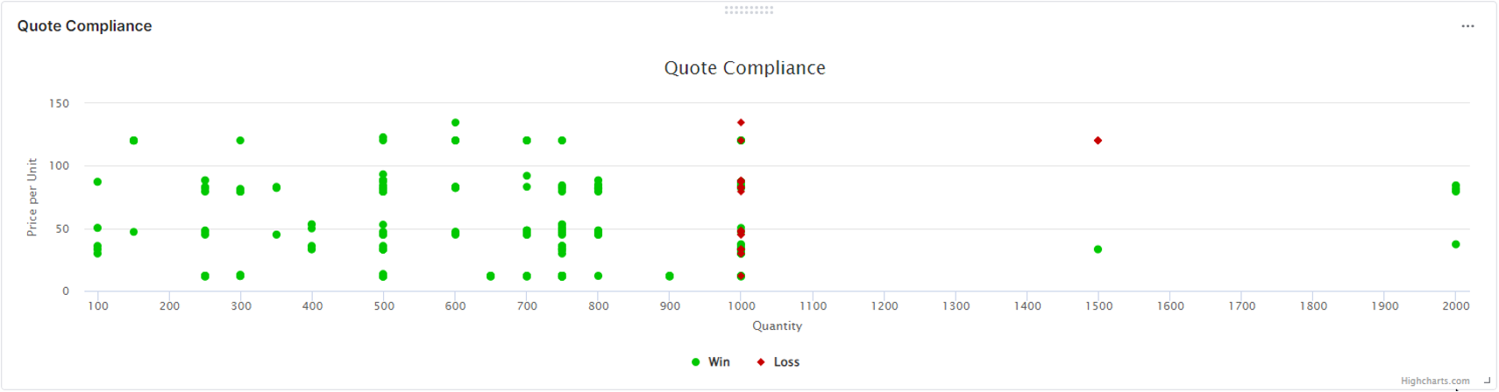Click the Price per Unit y-axis title
Image resolution: width=1499 pixels, height=392 pixels.
click(32, 197)
